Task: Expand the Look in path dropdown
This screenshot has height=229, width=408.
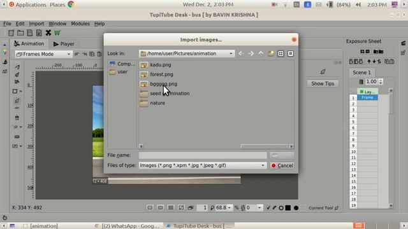Action: (x=187, y=53)
